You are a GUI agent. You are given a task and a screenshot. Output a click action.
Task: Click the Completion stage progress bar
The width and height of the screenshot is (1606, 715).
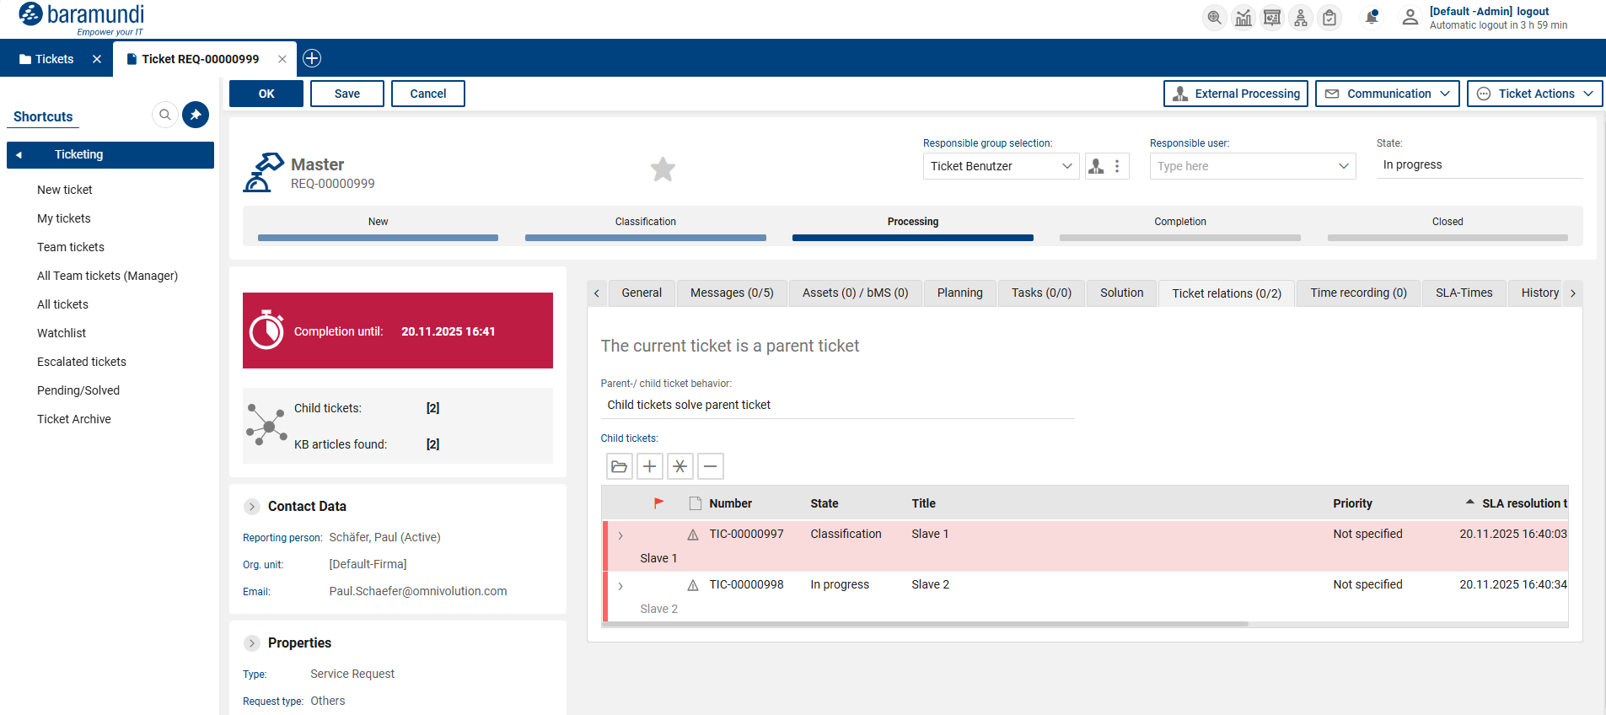click(1179, 238)
